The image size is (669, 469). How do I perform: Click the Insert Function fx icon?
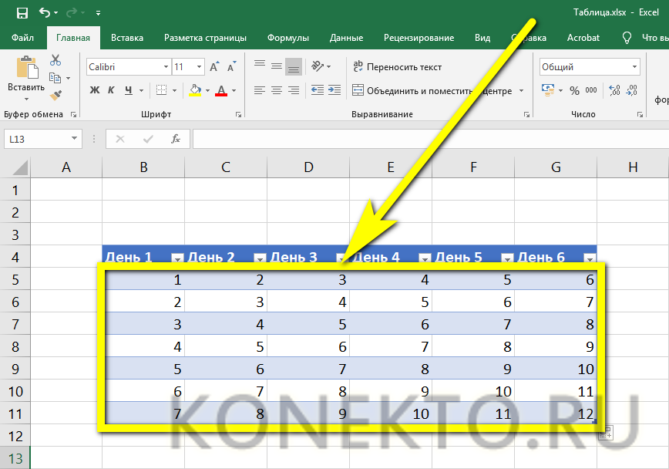[176, 139]
